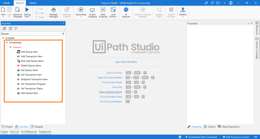Clear the Queues search text field
The image size is (260, 139).
(x=63, y=33)
